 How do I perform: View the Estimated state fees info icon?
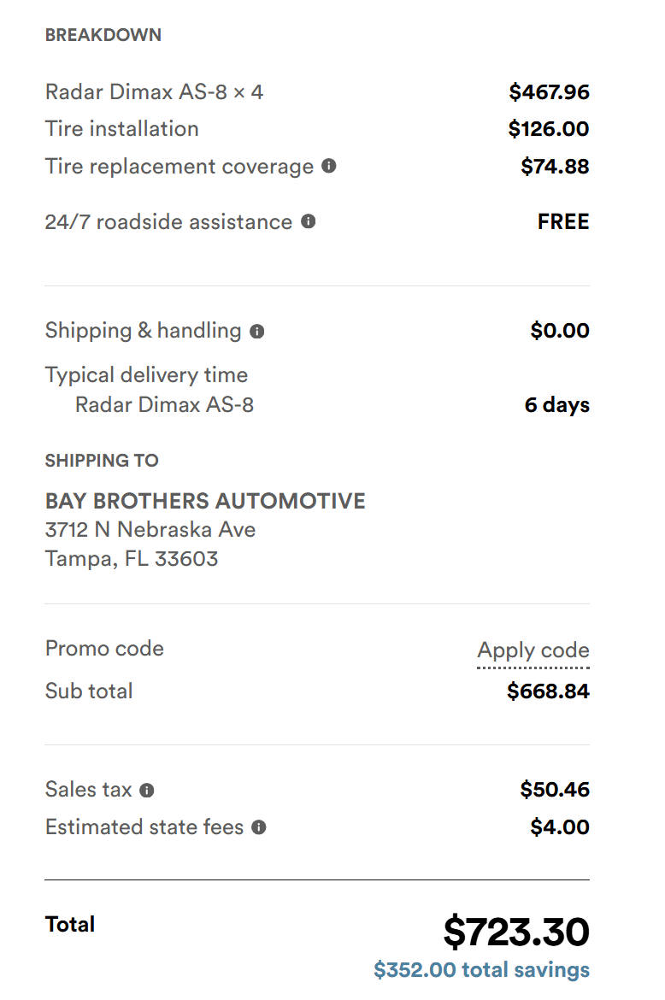point(258,827)
